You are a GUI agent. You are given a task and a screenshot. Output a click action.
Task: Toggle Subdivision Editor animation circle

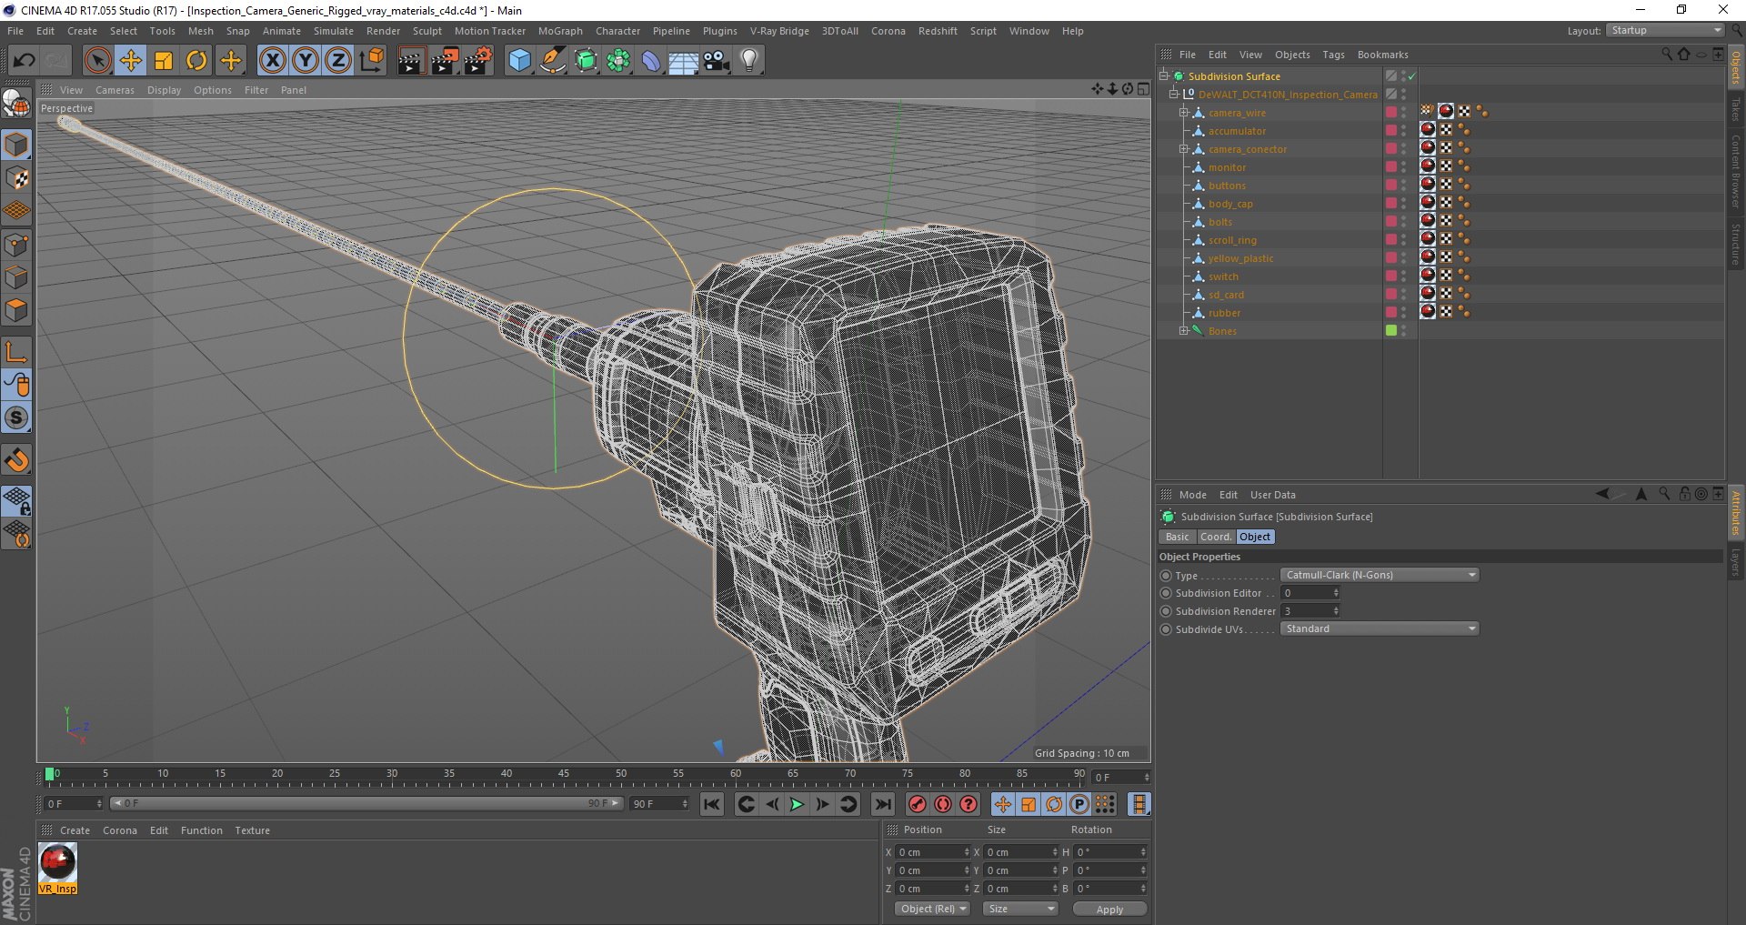(x=1166, y=593)
